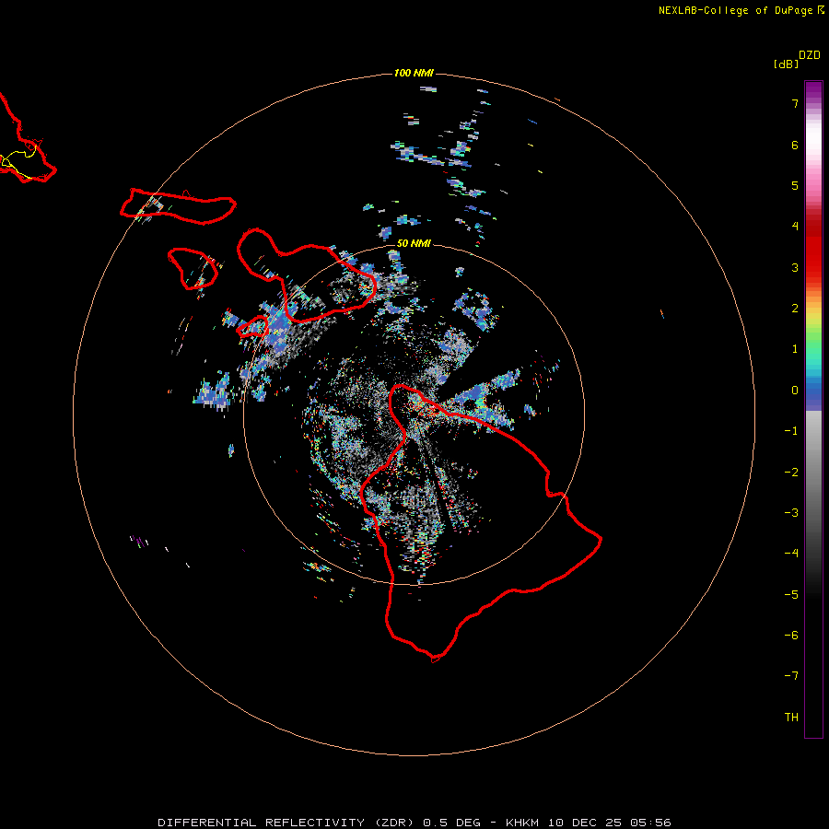
Task: Click the 2 value on color scale
Action: (x=795, y=309)
